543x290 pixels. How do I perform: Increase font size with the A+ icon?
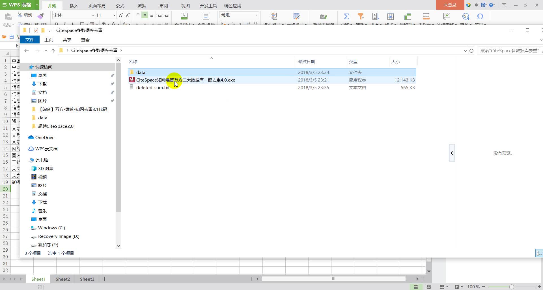pyautogui.click(x=121, y=15)
